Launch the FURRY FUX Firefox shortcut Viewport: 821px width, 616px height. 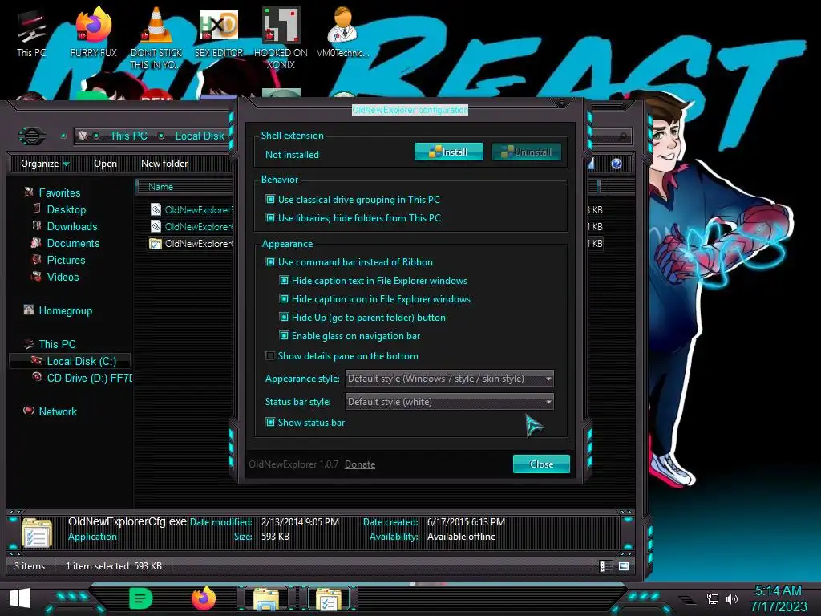[x=93, y=32]
